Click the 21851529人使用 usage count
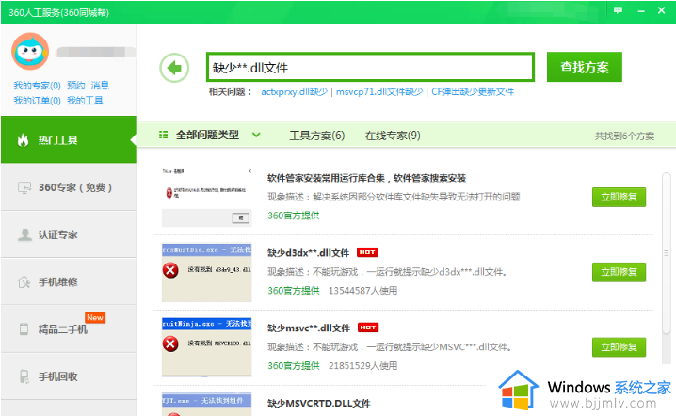This screenshot has height=416, width=676. coord(363,365)
